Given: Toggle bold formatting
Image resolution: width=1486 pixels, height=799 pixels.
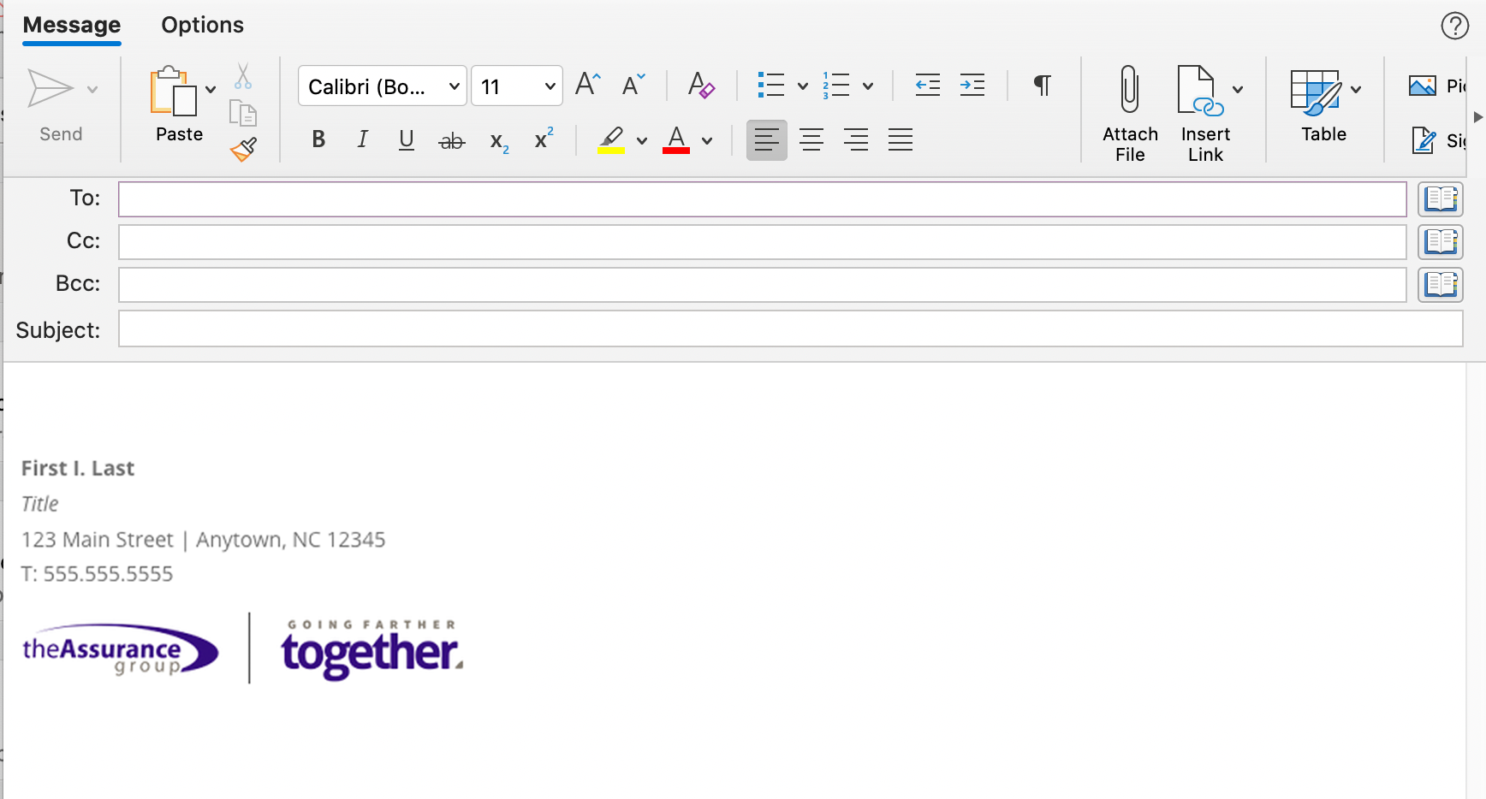Looking at the screenshot, I should (x=318, y=139).
